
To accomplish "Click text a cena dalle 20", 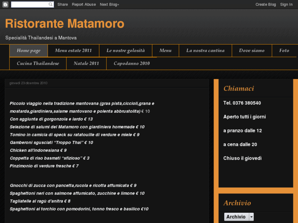I will (x=240, y=144).
